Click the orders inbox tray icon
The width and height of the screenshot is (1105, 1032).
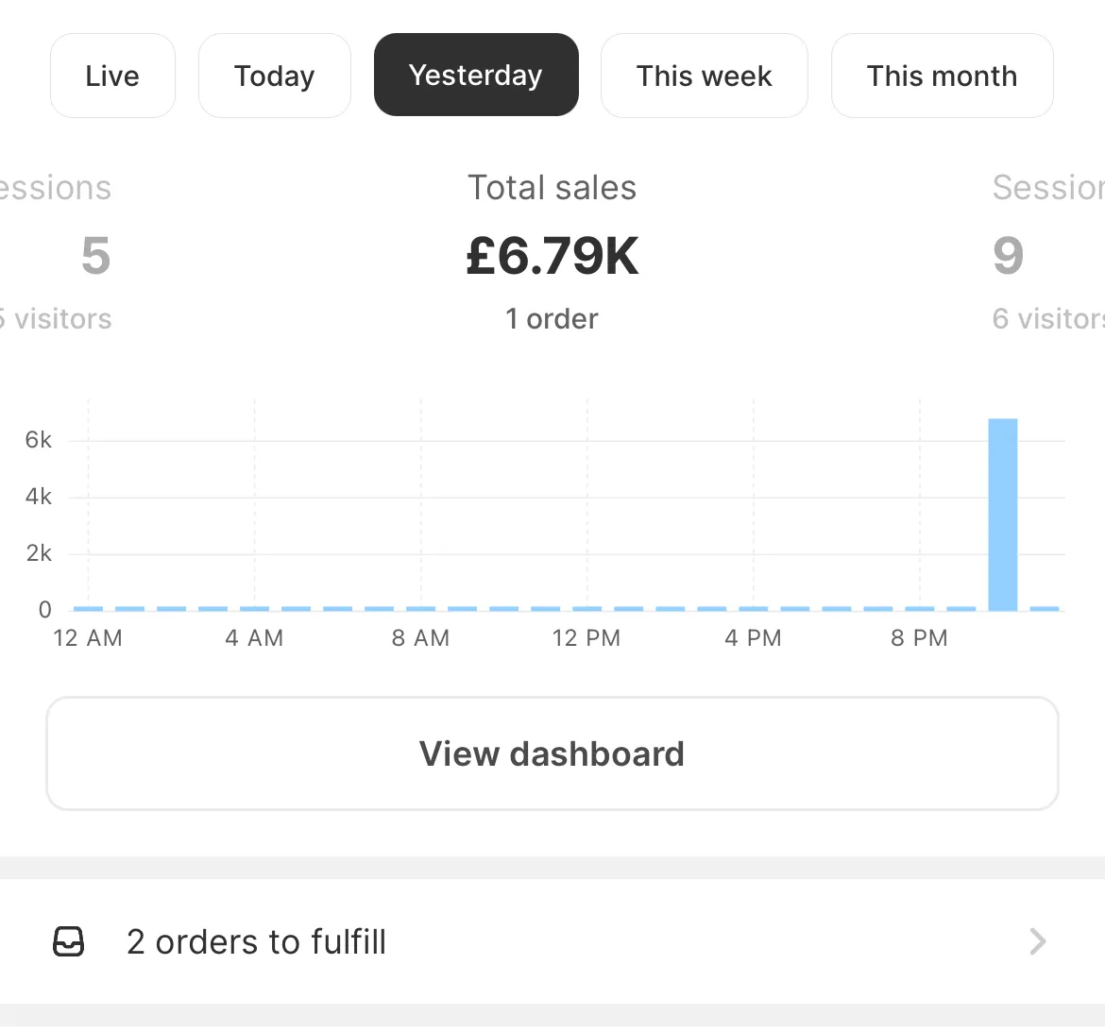(68, 941)
